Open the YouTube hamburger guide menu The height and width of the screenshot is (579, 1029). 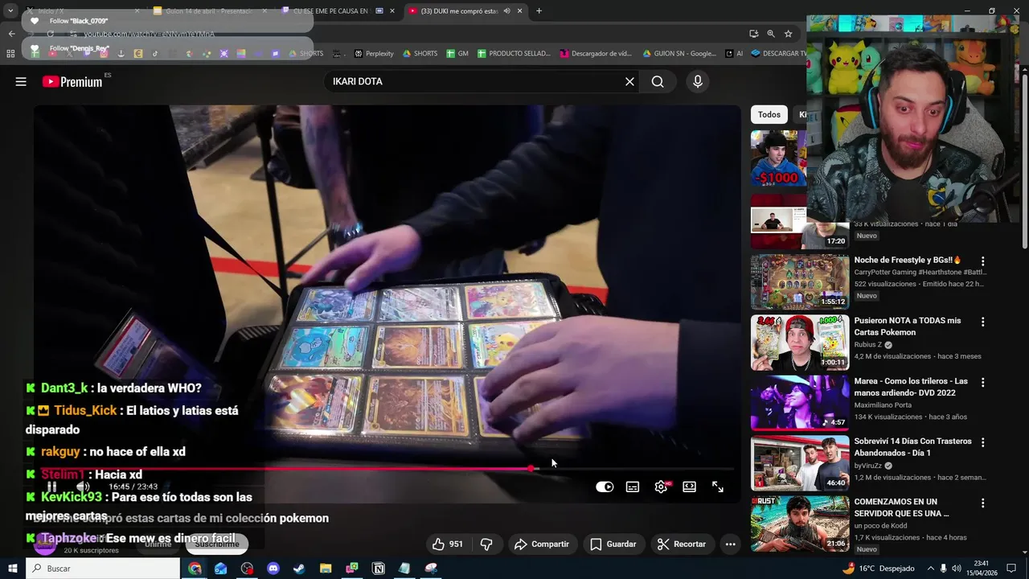pos(21,81)
